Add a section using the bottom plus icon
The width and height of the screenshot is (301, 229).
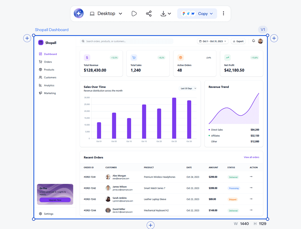point(150,225)
